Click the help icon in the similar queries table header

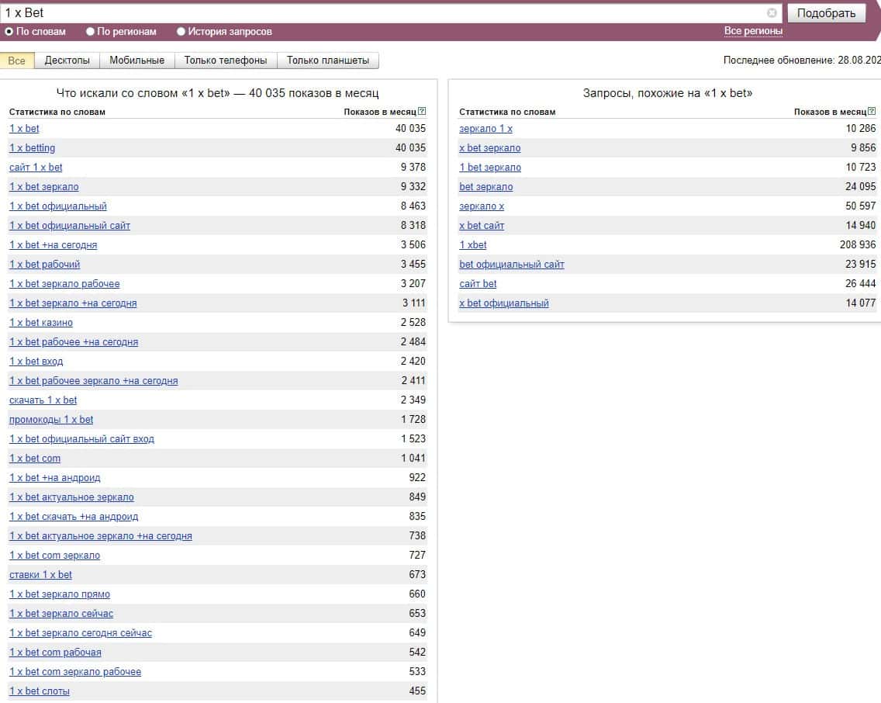[x=872, y=112]
